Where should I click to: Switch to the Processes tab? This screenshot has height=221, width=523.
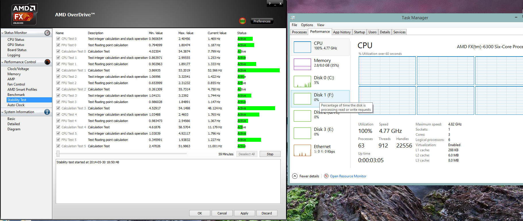[x=299, y=32]
